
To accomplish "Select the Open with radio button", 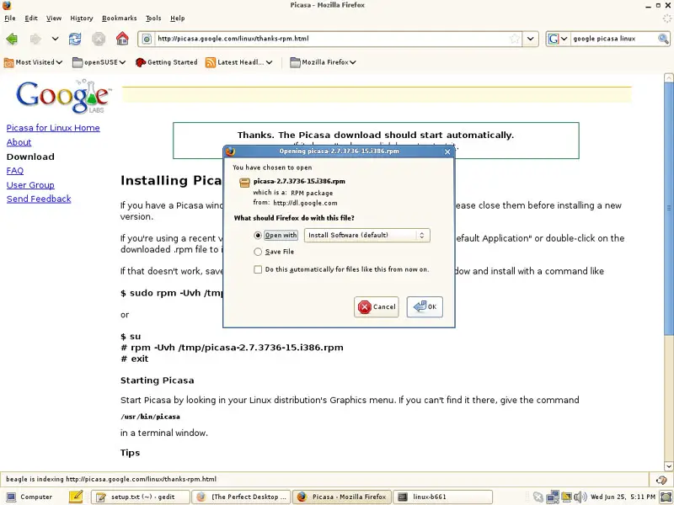I will click(x=258, y=236).
